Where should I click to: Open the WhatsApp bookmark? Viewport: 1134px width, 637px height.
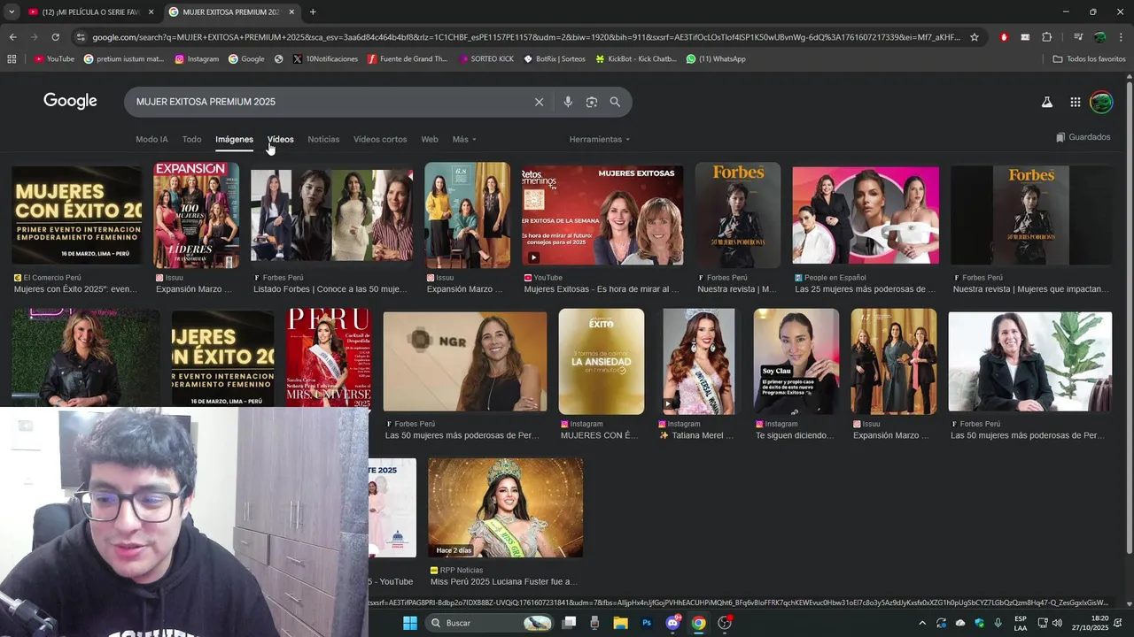click(716, 59)
